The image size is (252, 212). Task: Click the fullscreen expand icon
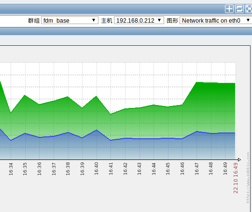pyautogui.click(x=249, y=9)
